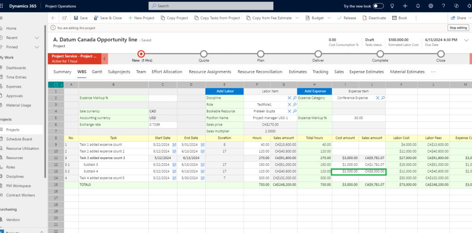Click the Add Labor button

[224, 91]
